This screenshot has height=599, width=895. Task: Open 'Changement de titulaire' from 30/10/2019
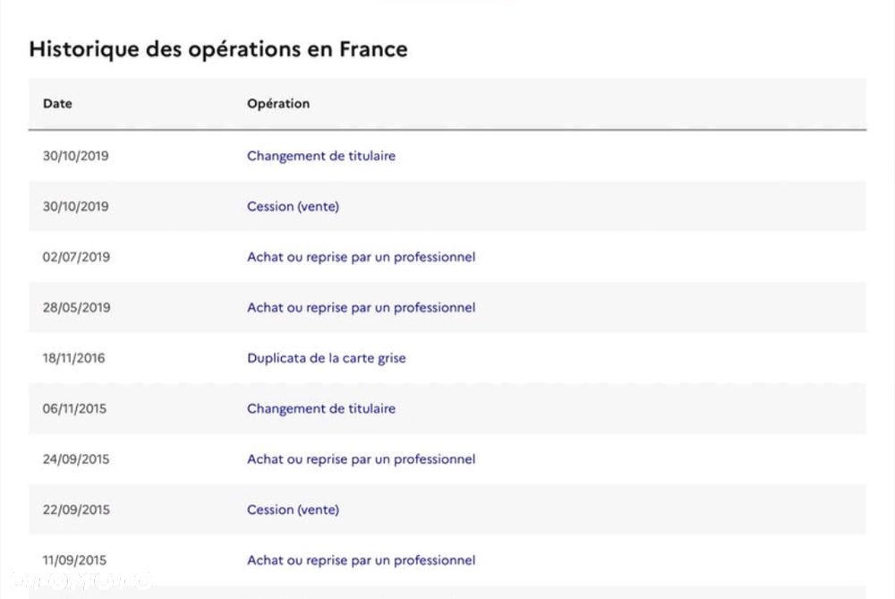[x=321, y=156]
